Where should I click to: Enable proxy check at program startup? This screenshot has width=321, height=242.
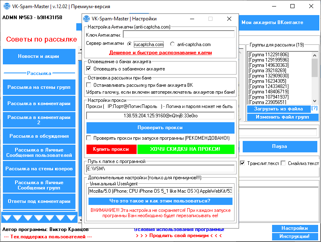coord(89,138)
